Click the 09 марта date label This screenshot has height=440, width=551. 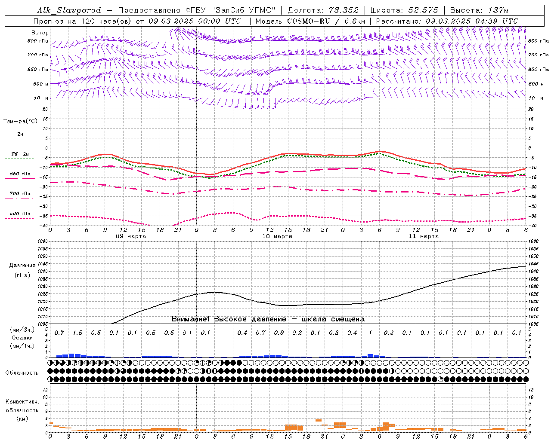[131, 236]
